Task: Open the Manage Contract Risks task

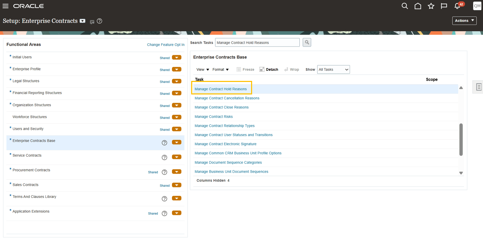Action: click(x=213, y=116)
